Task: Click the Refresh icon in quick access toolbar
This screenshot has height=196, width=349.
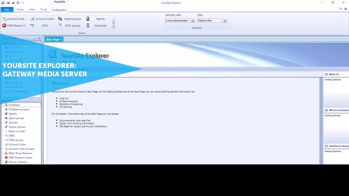Action: [18, 3]
